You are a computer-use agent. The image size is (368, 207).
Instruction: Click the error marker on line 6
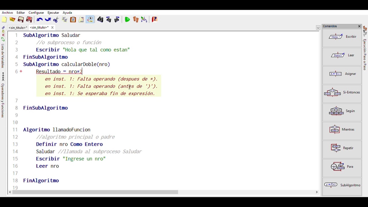pyautogui.click(x=21, y=71)
